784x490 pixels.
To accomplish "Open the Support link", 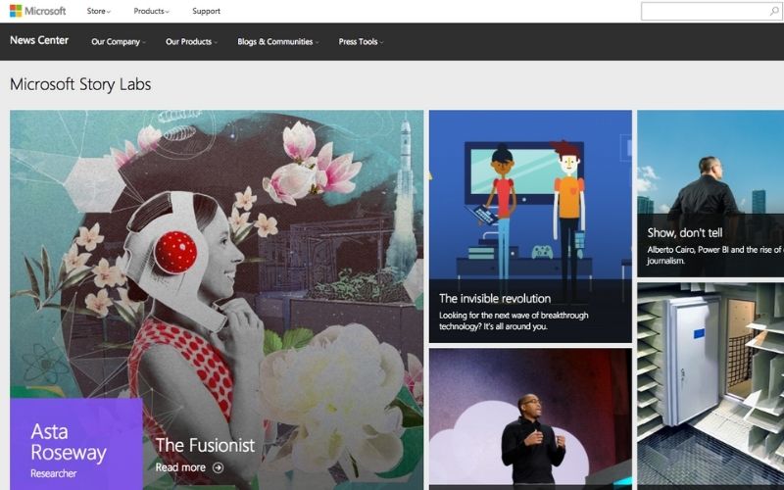I will coord(206,11).
